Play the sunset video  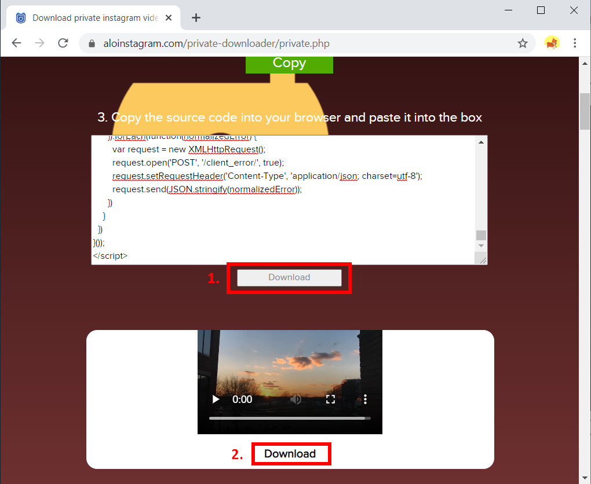[216, 399]
